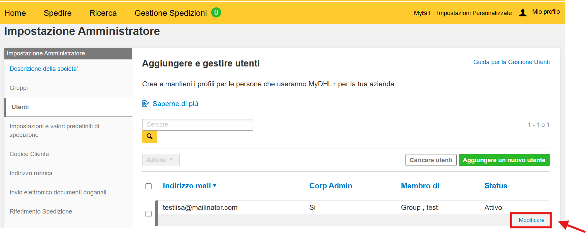
Task: Select Gruppi in the sidebar
Action: (19, 88)
